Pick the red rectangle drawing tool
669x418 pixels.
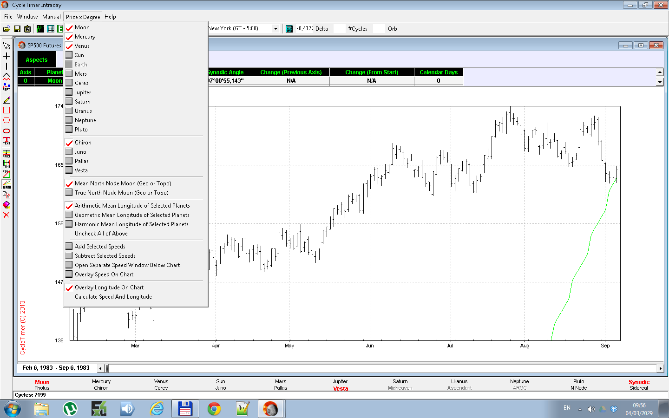tap(7, 110)
